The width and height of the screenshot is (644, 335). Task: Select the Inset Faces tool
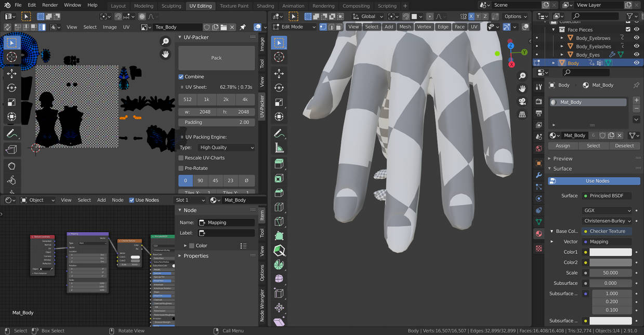(x=279, y=179)
